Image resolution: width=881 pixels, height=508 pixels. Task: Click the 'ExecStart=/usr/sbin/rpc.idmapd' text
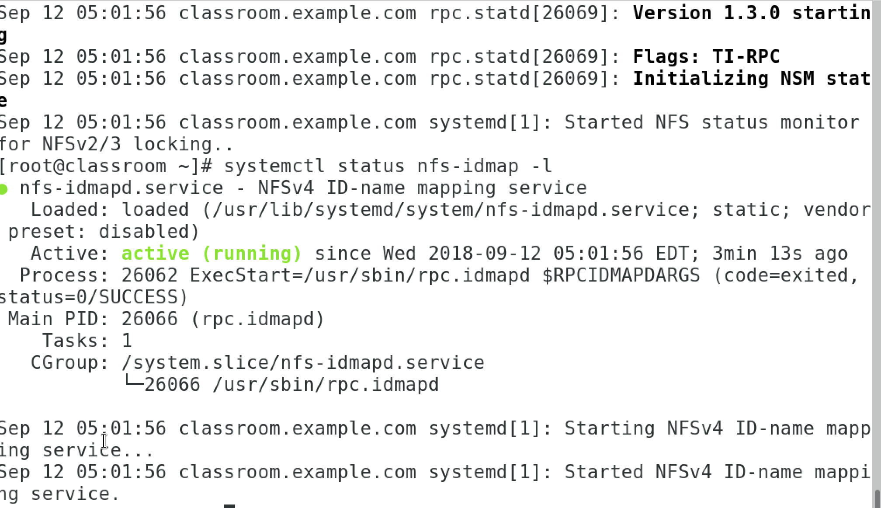pyautogui.click(x=360, y=275)
